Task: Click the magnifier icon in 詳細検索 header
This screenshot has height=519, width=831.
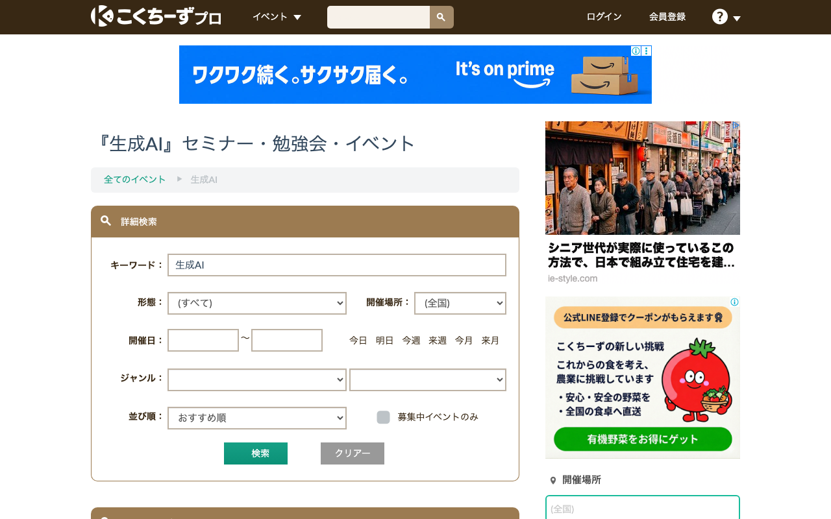Action: tap(106, 221)
